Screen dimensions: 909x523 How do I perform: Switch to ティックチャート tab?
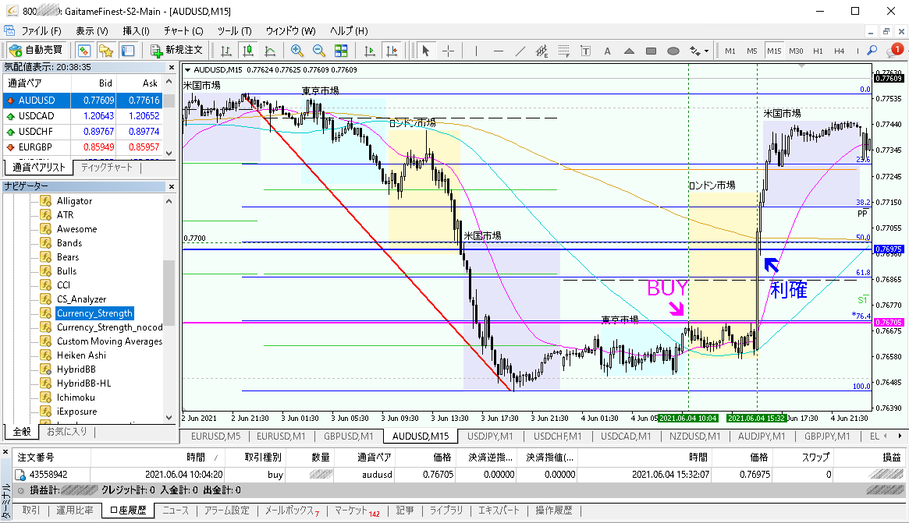(x=107, y=168)
